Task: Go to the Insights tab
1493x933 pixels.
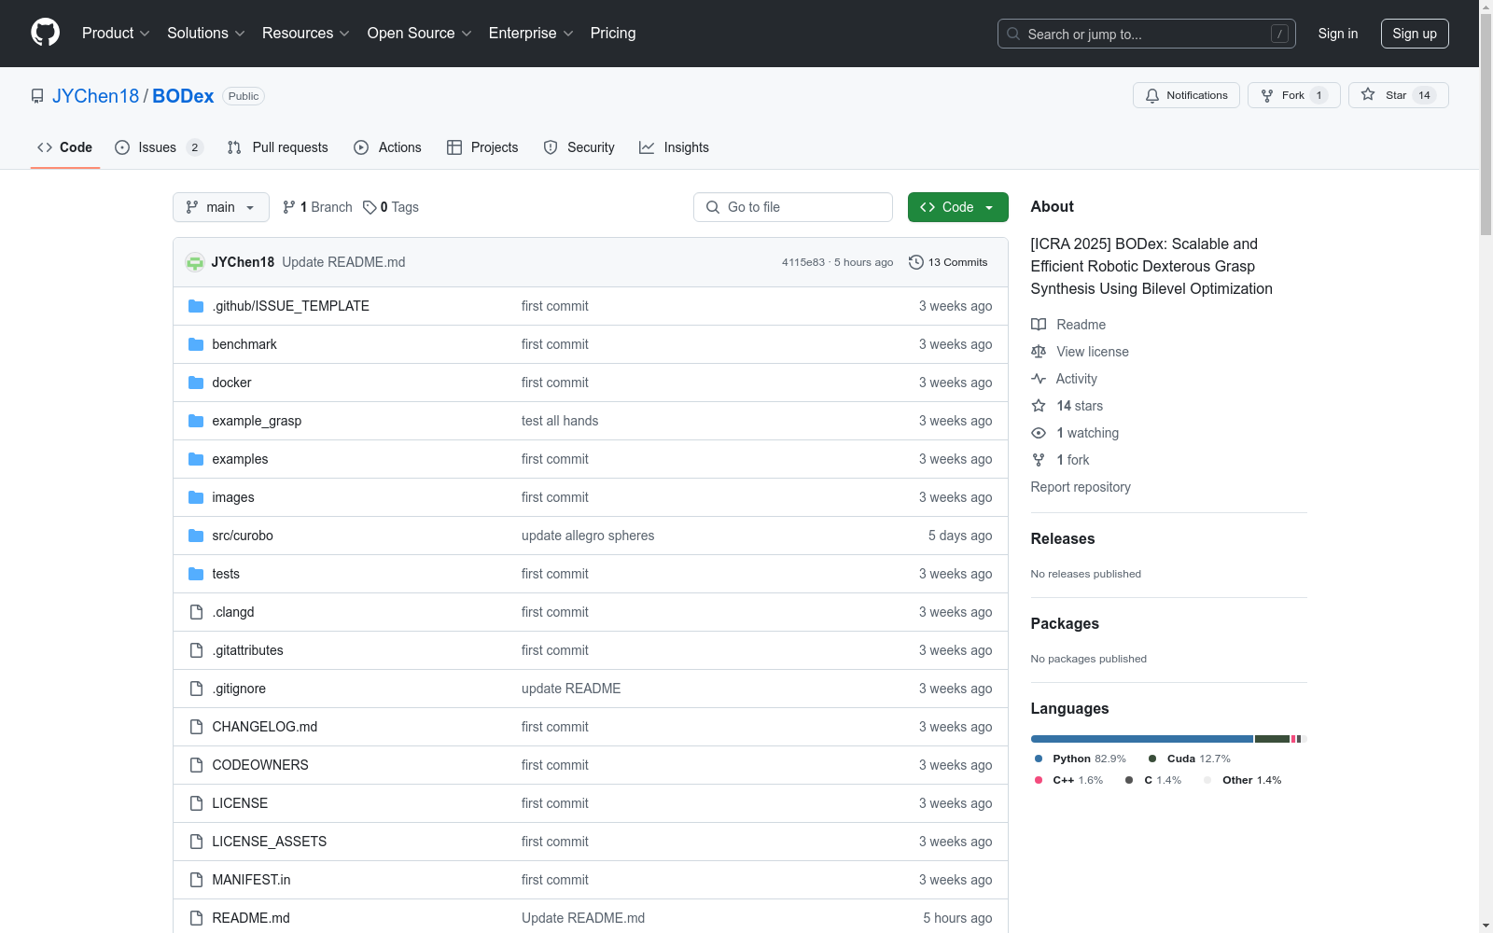Action: [x=674, y=147]
